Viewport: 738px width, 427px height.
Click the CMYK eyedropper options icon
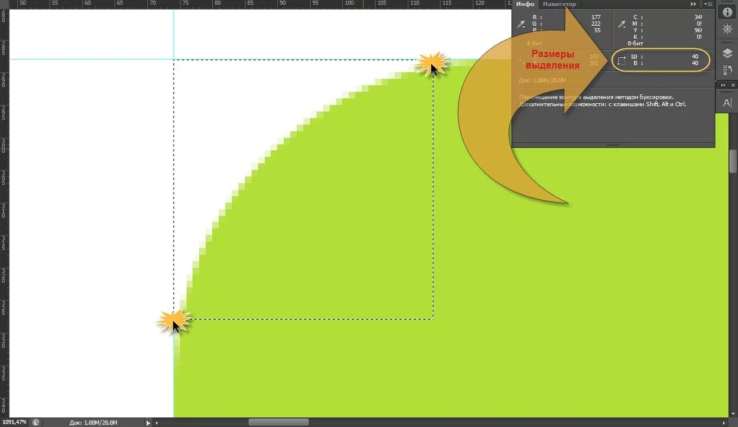(622, 24)
